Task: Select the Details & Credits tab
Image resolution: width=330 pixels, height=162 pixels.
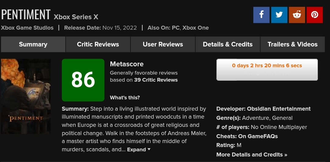Action: tap(228, 44)
